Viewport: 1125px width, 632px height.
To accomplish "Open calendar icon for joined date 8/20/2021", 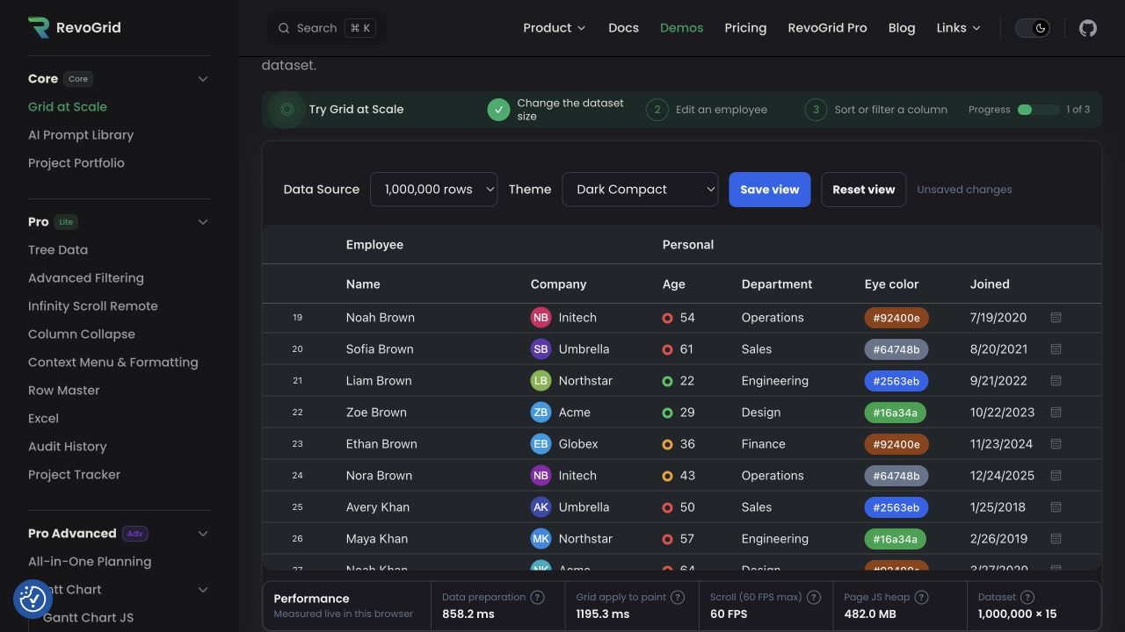I will tap(1056, 349).
